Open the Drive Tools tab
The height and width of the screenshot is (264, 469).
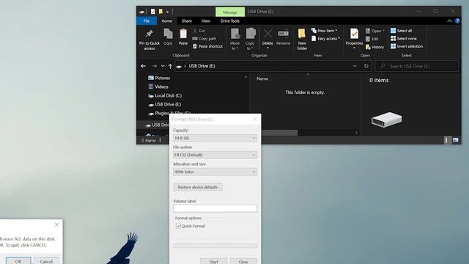click(229, 21)
